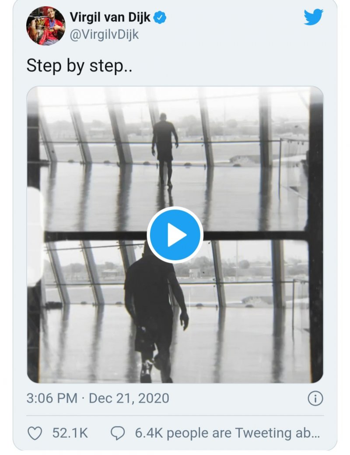
Task: Click the Twitter bird logo
Action: (x=313, y=18)
